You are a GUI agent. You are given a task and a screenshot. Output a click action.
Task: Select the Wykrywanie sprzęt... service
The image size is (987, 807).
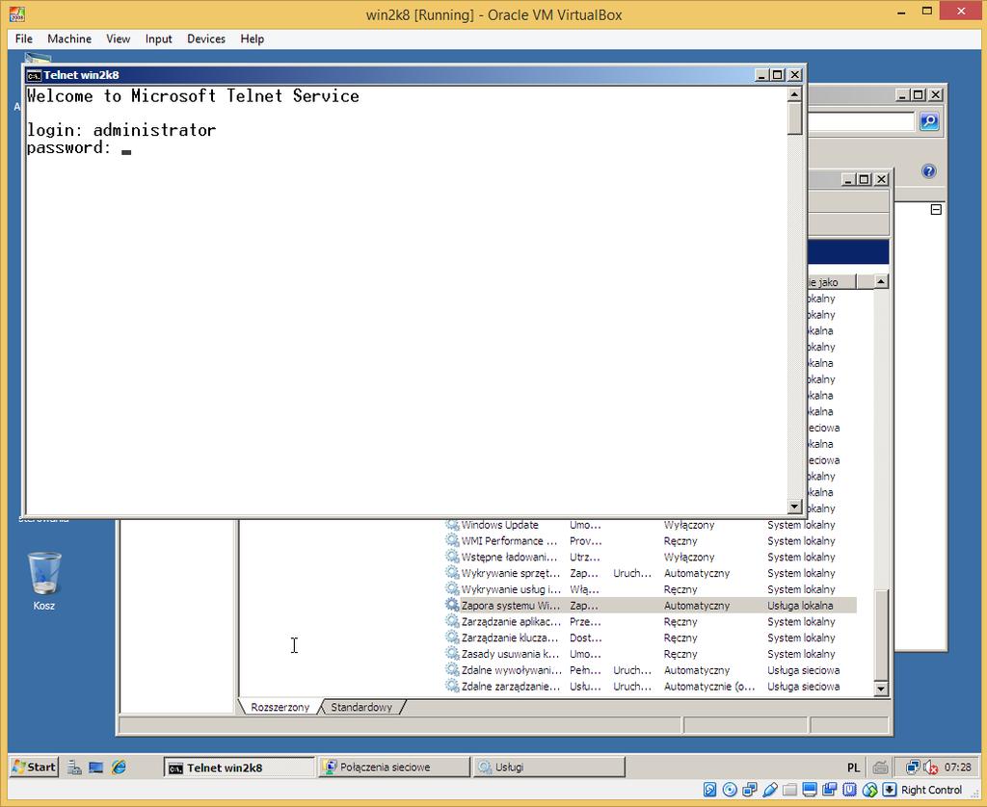click(651, 573)
